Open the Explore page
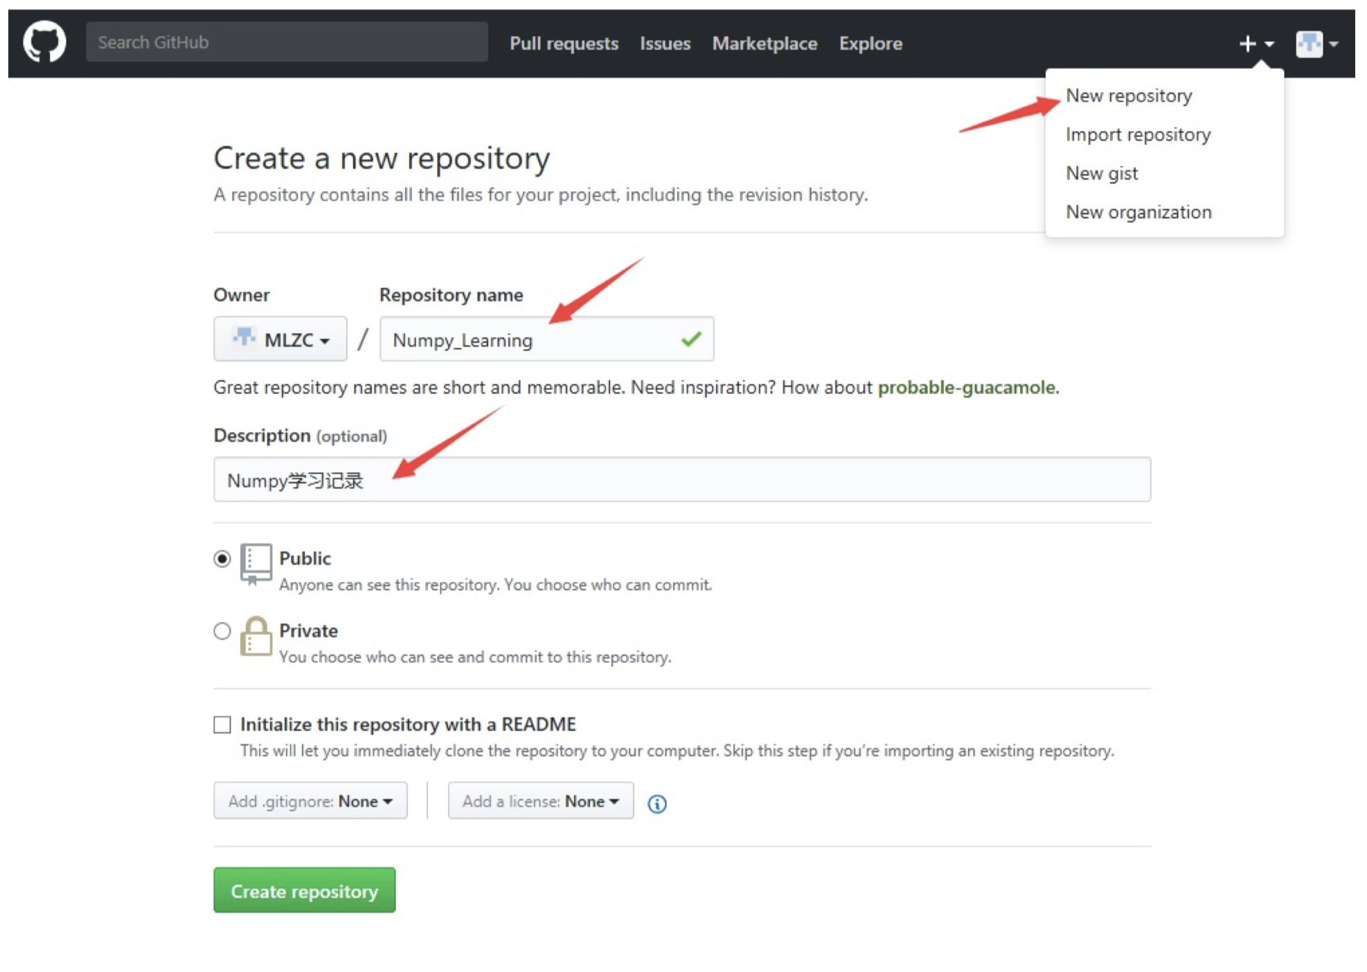The image size is (1367, 972). (870, 44)
